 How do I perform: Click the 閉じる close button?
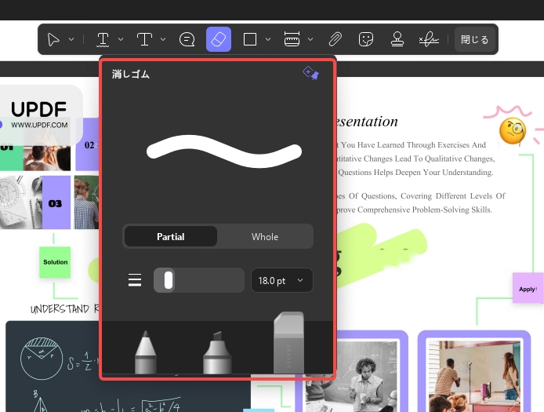pos(474,39)
